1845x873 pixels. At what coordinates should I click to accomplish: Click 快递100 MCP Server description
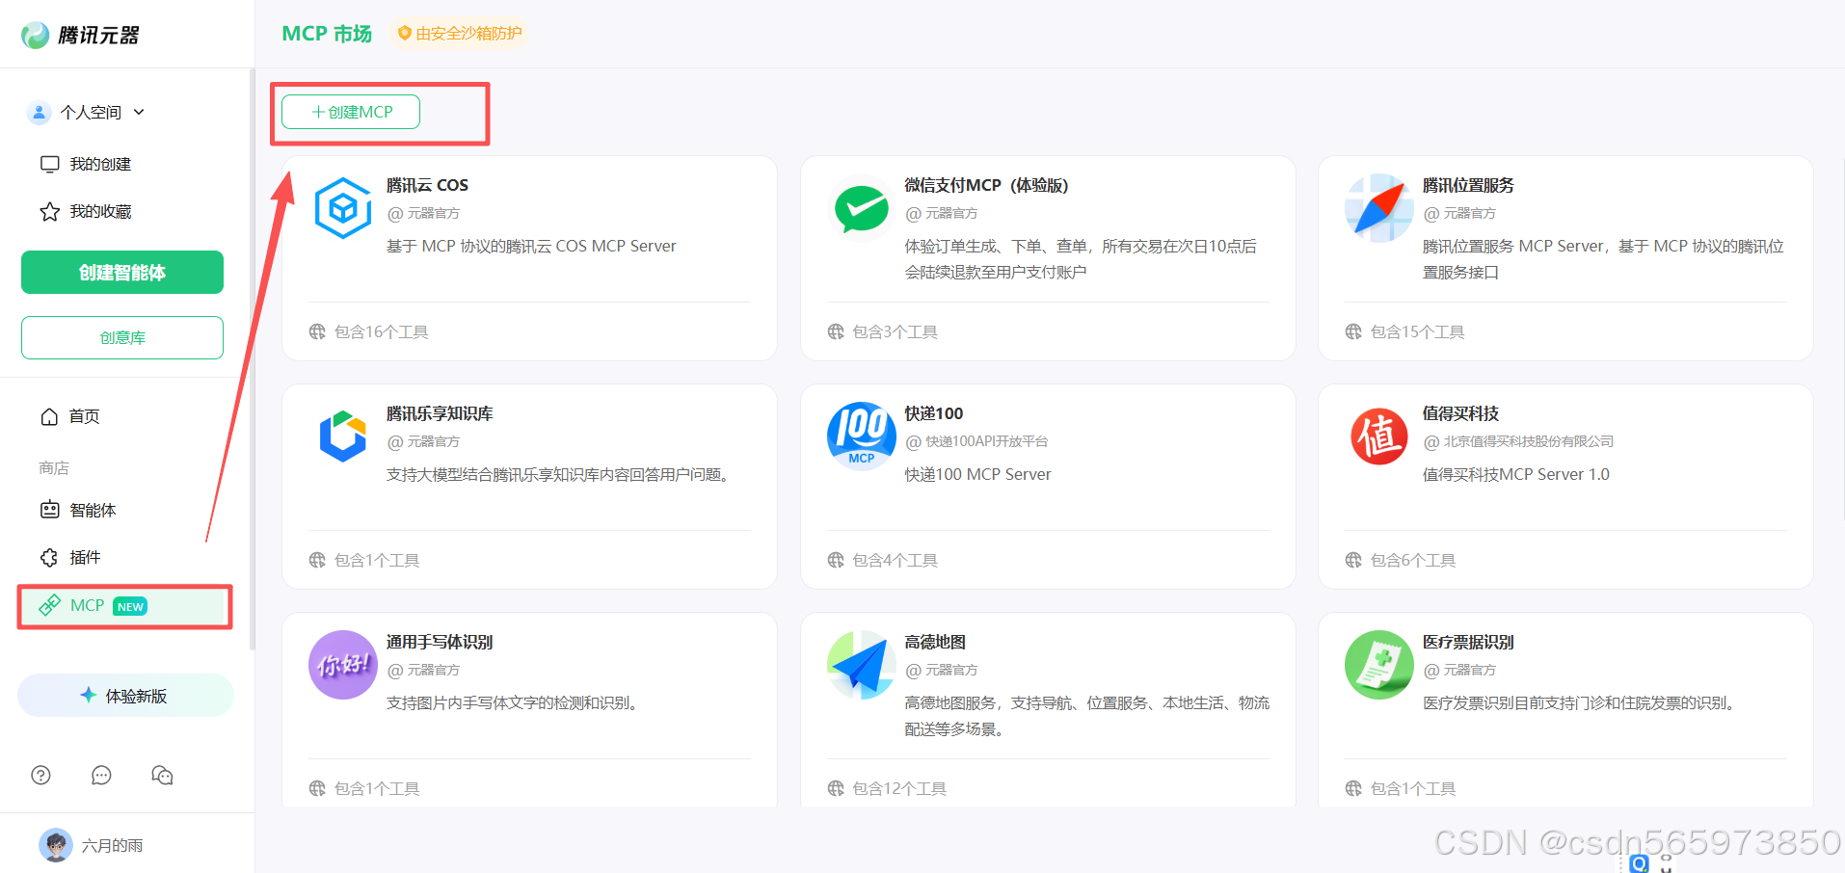click(x=977, y=474)
